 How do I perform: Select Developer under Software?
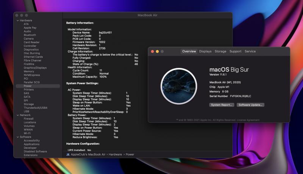30,148
